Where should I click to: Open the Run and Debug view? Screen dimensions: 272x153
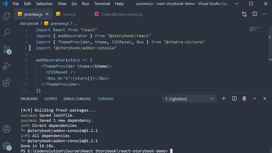[6, 66]
